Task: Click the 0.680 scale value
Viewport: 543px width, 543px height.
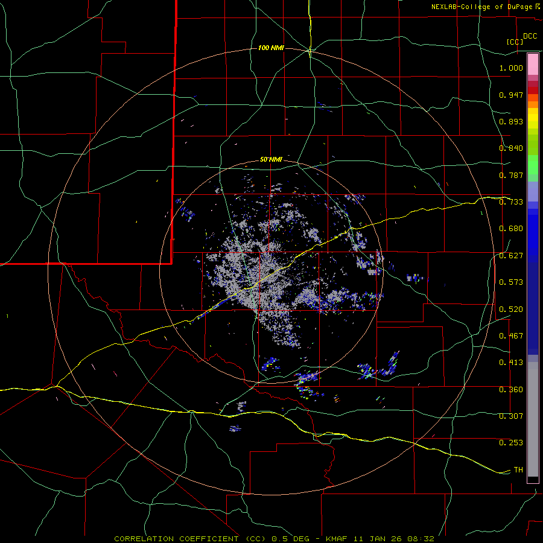Action: [x=511, y=229]
